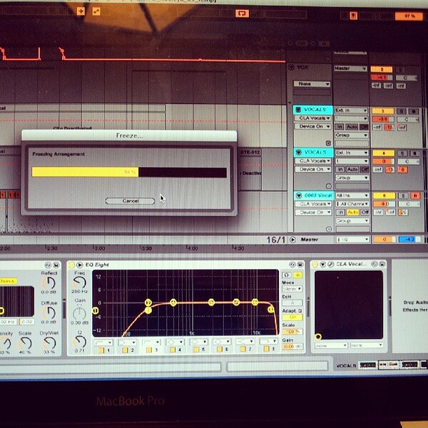Image resolution: width=428 pixels, height=428 pixels.
Task: Click the Master track play icon
Action: (292, 240)
